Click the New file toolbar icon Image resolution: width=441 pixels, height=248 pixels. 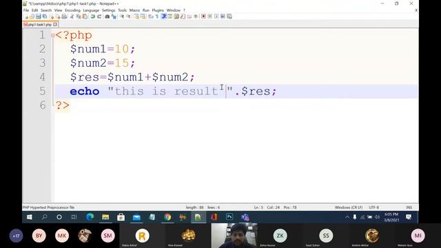tap(26, 17)
